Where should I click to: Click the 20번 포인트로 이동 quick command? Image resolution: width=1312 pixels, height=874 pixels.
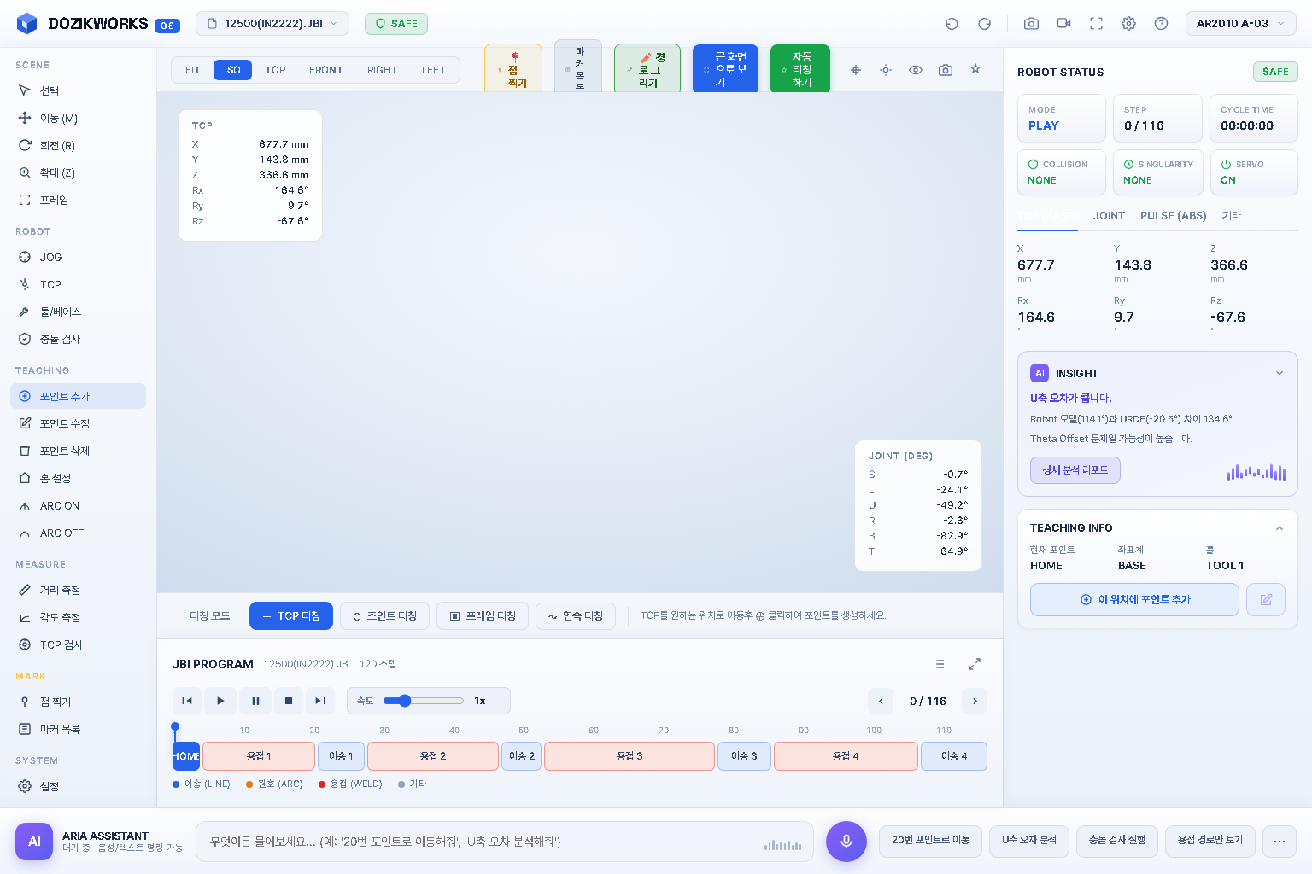click(x=930, y=841)
